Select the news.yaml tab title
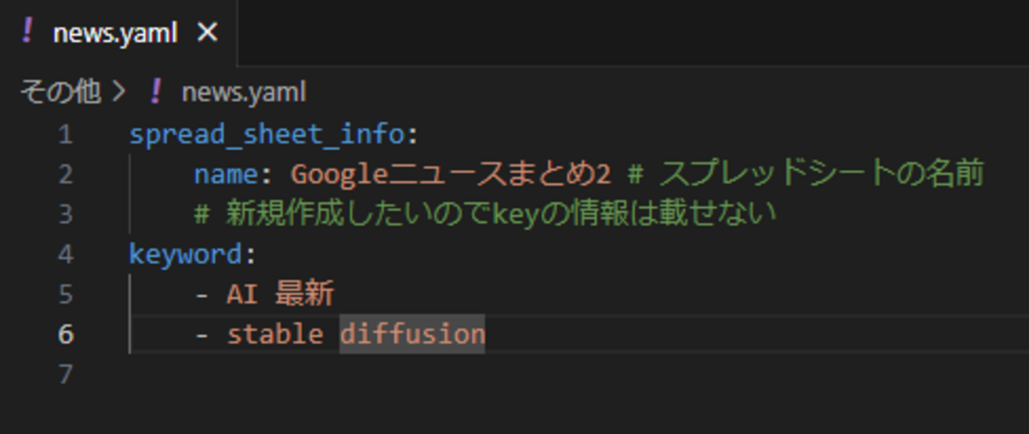This screenshot has width=1029, height=434. pyautogui.click(x=115, y=33)
